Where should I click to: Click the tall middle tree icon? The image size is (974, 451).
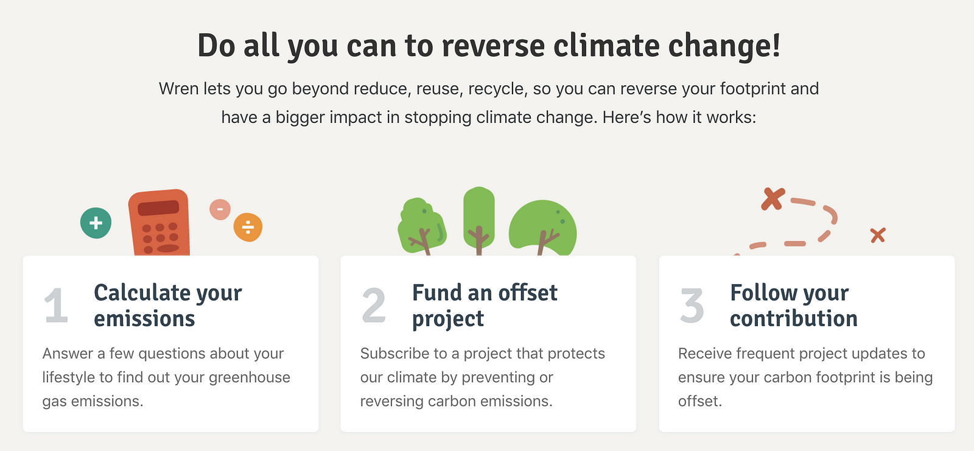(478, 218)
